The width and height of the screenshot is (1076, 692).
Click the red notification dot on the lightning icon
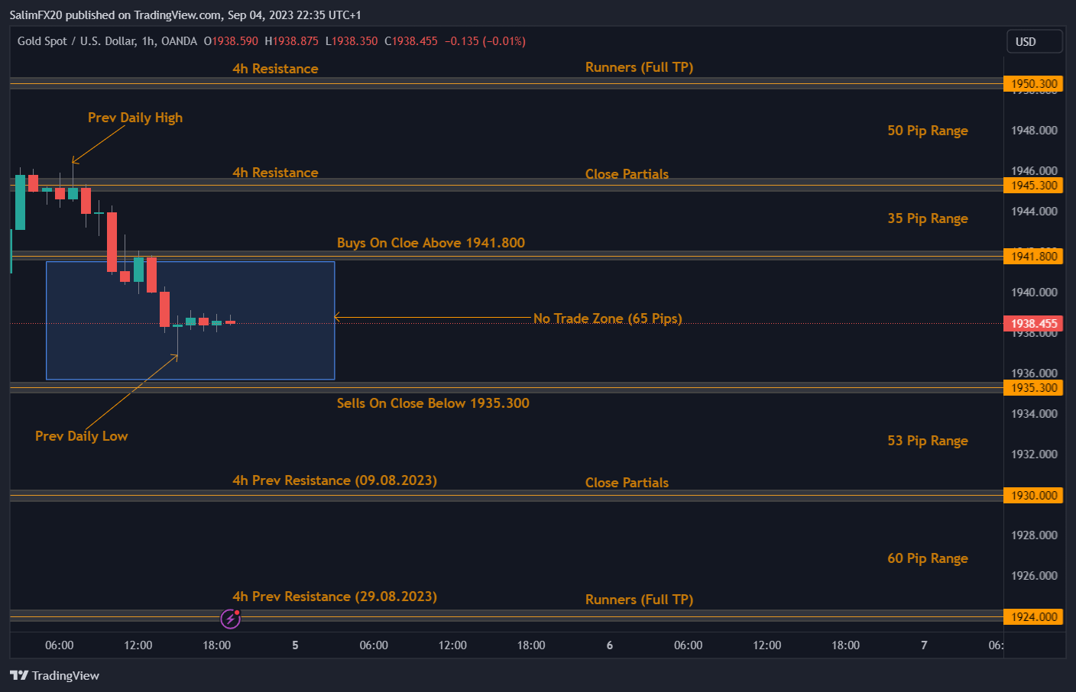click(238, 612)
